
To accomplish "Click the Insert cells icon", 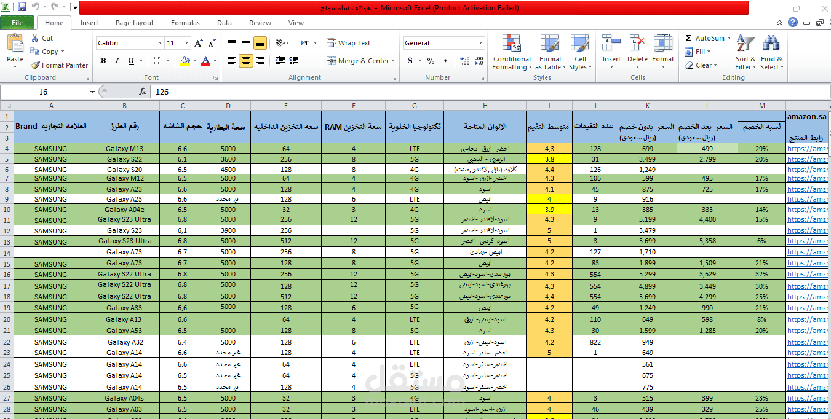I will click(x=611, y=43).
